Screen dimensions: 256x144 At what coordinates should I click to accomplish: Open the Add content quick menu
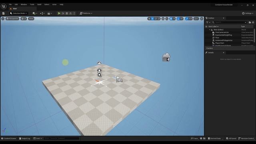click(35, 13)
